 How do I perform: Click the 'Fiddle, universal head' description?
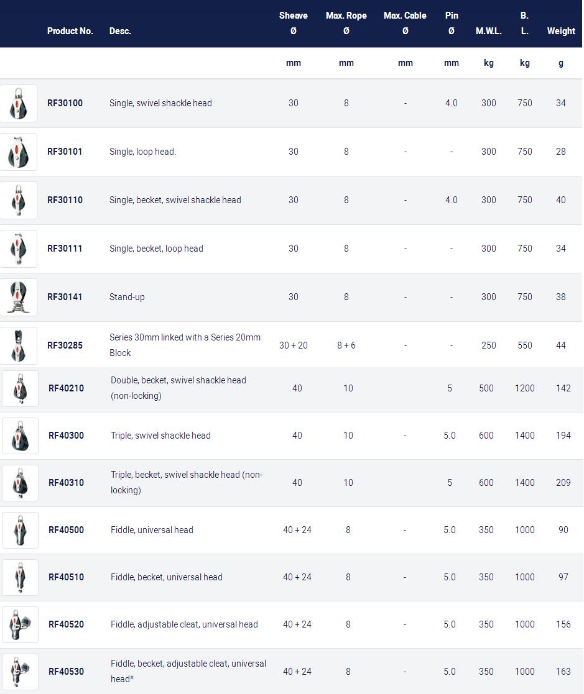pos(152,530)
